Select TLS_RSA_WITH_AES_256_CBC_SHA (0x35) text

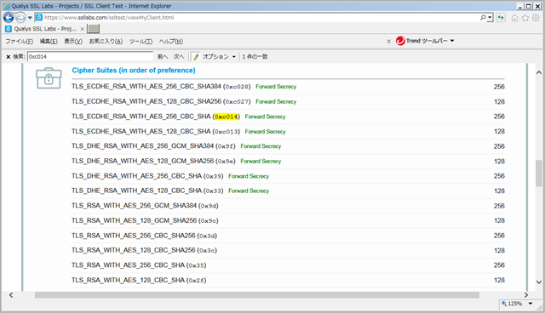(x=139, y=265)
